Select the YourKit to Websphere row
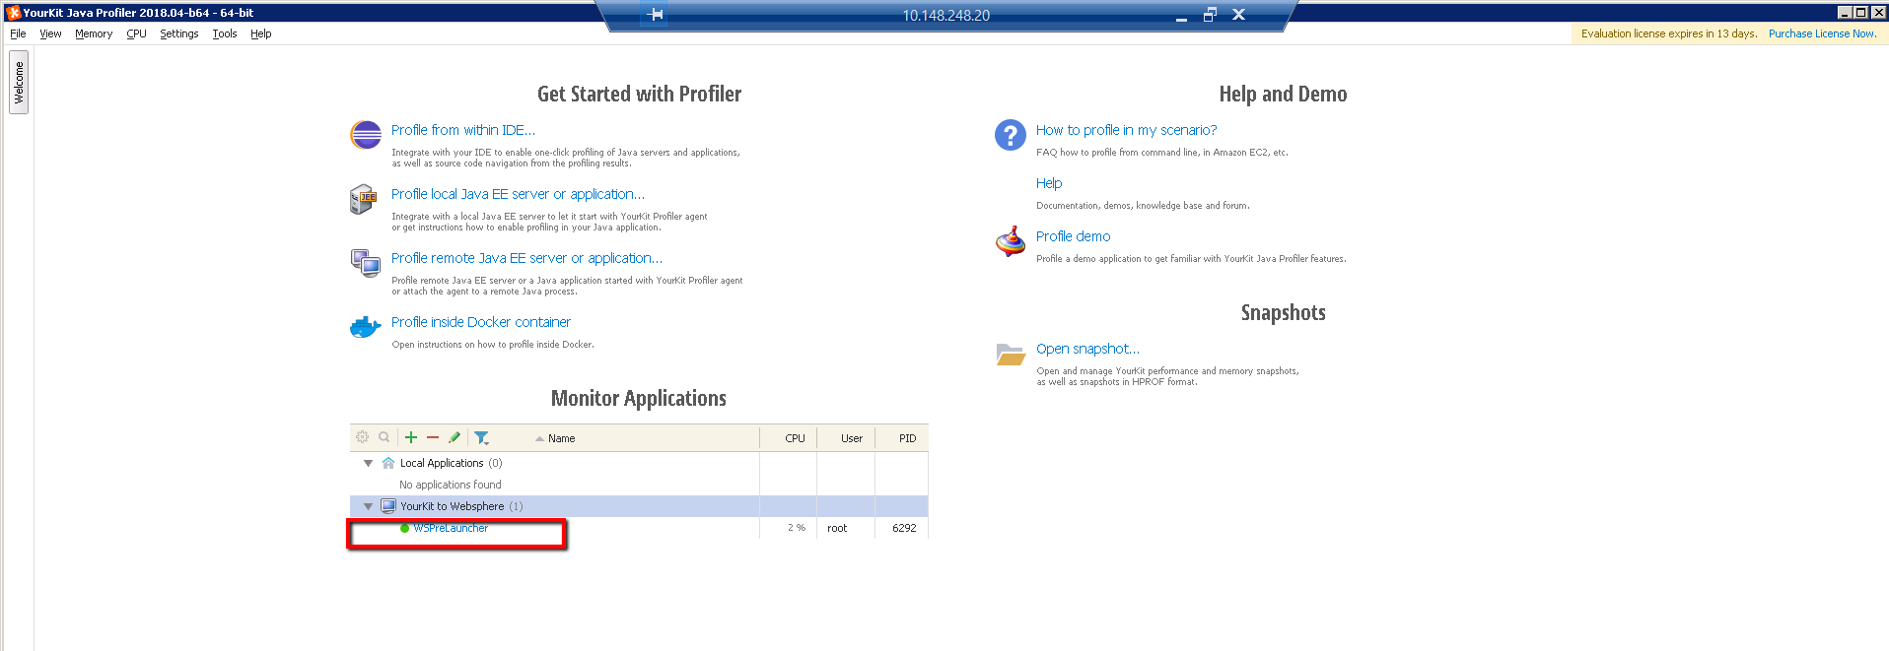 pyautogui.click(x=639, y=506)
